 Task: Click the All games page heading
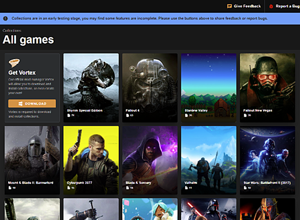click(28, 40)
